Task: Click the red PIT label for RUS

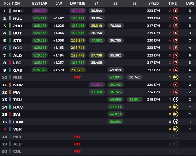Action: tap(77, 78)
